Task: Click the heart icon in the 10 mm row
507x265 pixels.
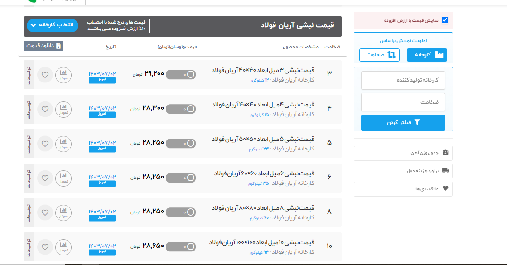Action: 45,247
